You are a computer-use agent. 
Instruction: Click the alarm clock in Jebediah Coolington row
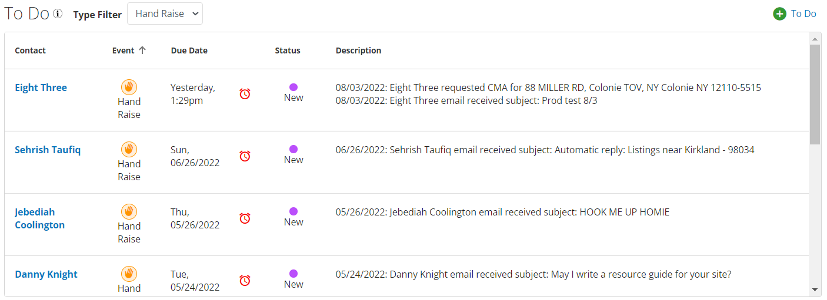pyautogui.click(x=245, y=218)
